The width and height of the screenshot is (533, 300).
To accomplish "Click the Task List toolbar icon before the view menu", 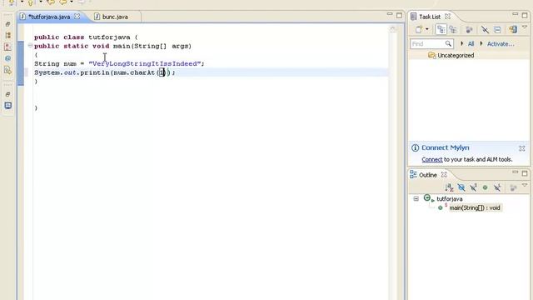I will click(x=513, y=30).
